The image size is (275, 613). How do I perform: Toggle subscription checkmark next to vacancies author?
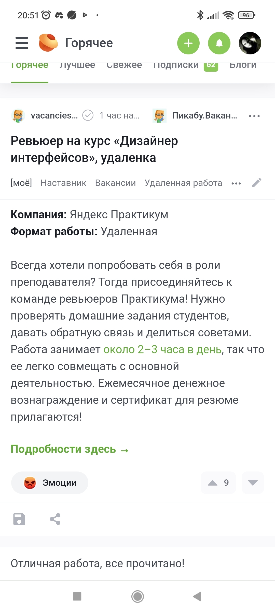click(88, 115)
